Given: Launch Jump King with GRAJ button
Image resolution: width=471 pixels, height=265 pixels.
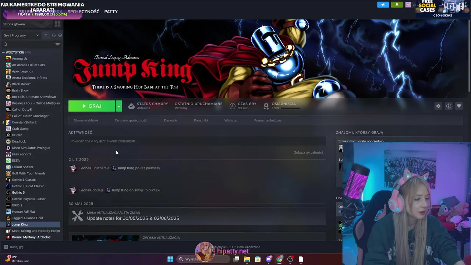Looking at the screenshot, I should click(92, 106).
